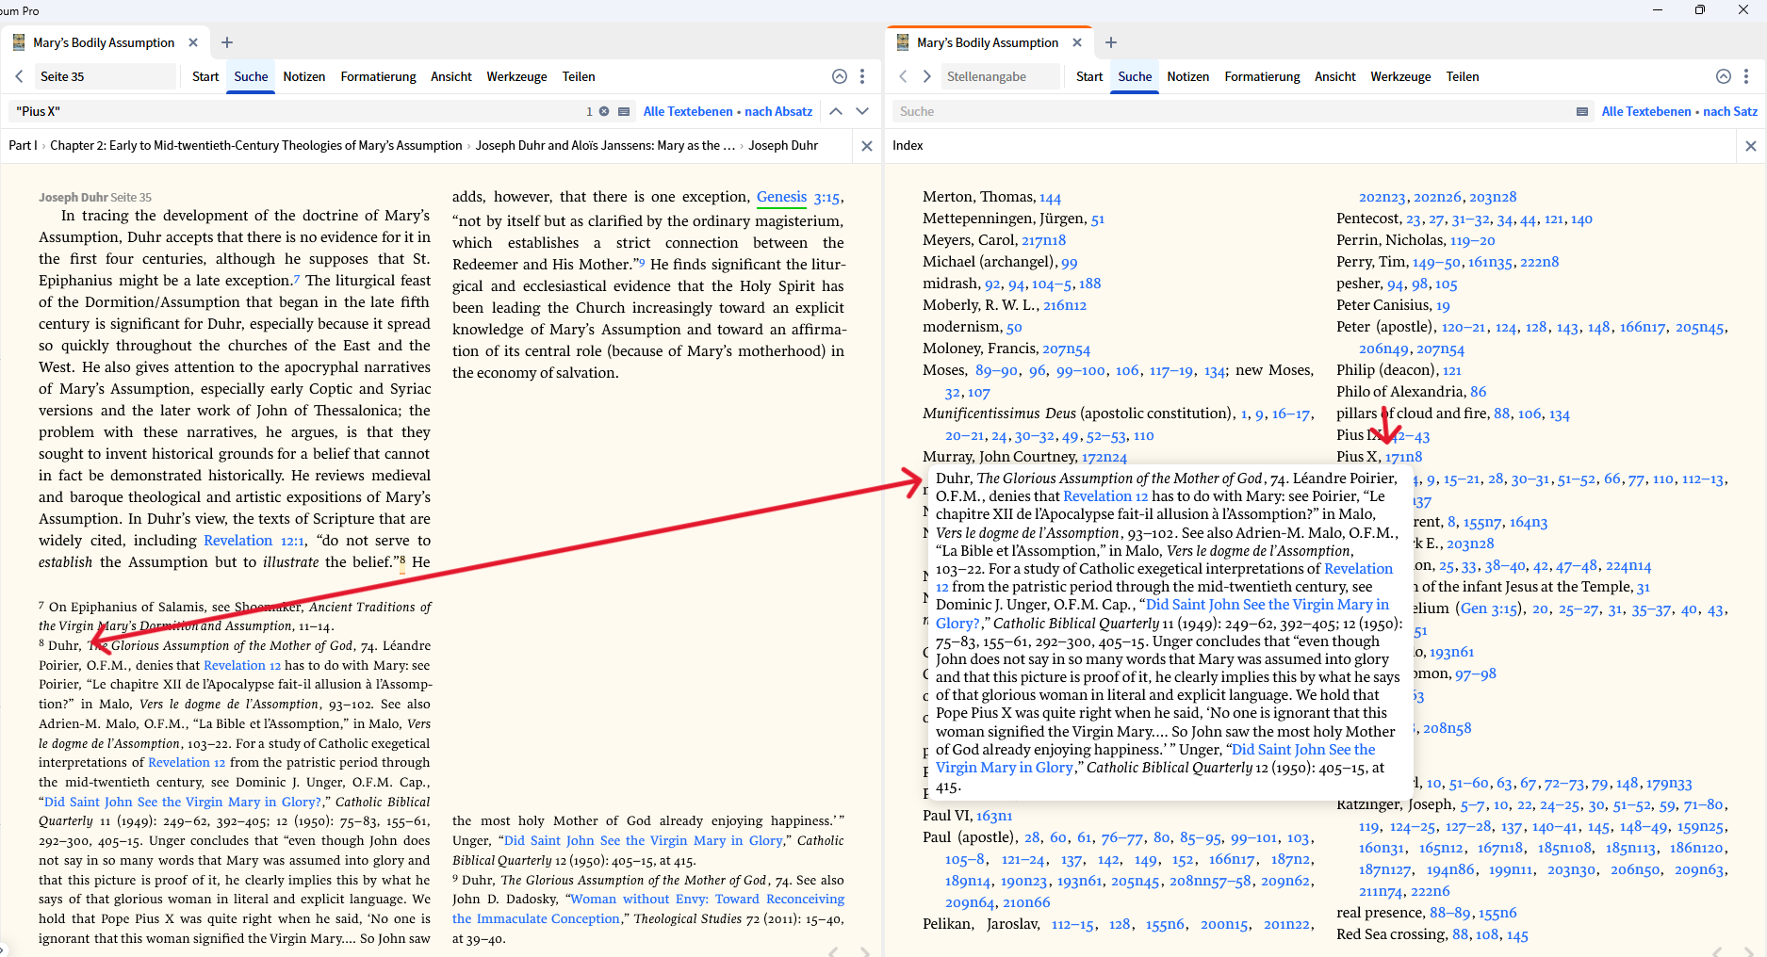The height and width of the screenshot is (957, 1767).
Task: Click the forward navigation arrow in right panel
Action: [926, 76]
